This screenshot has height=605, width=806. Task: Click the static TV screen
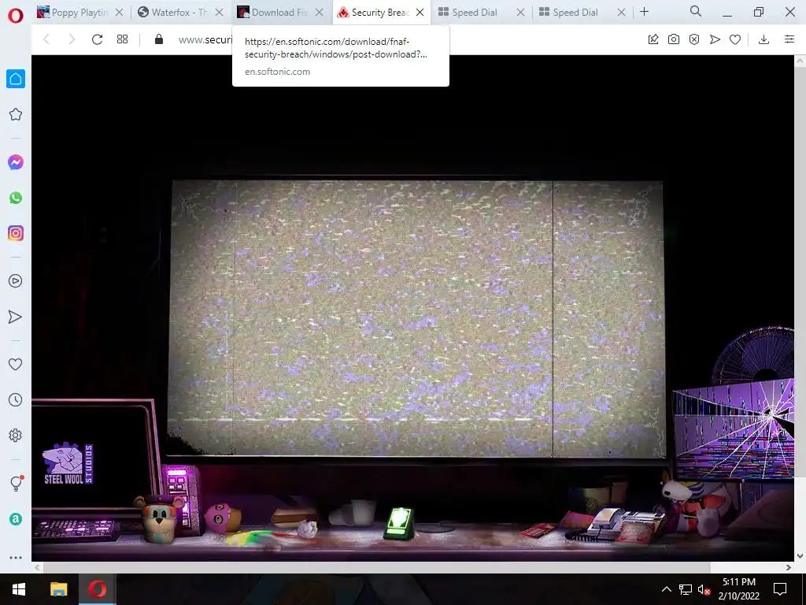point(416,318)
